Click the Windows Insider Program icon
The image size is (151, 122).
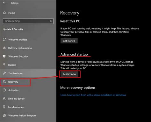4,115
